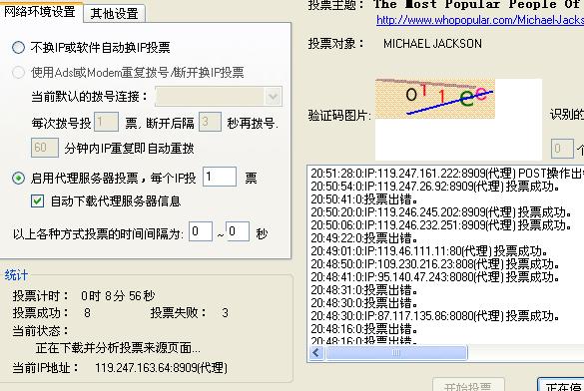The image size is (584, 391).
Task: Click the log's horizontal scrollbar left arrow
Action: 316,353
